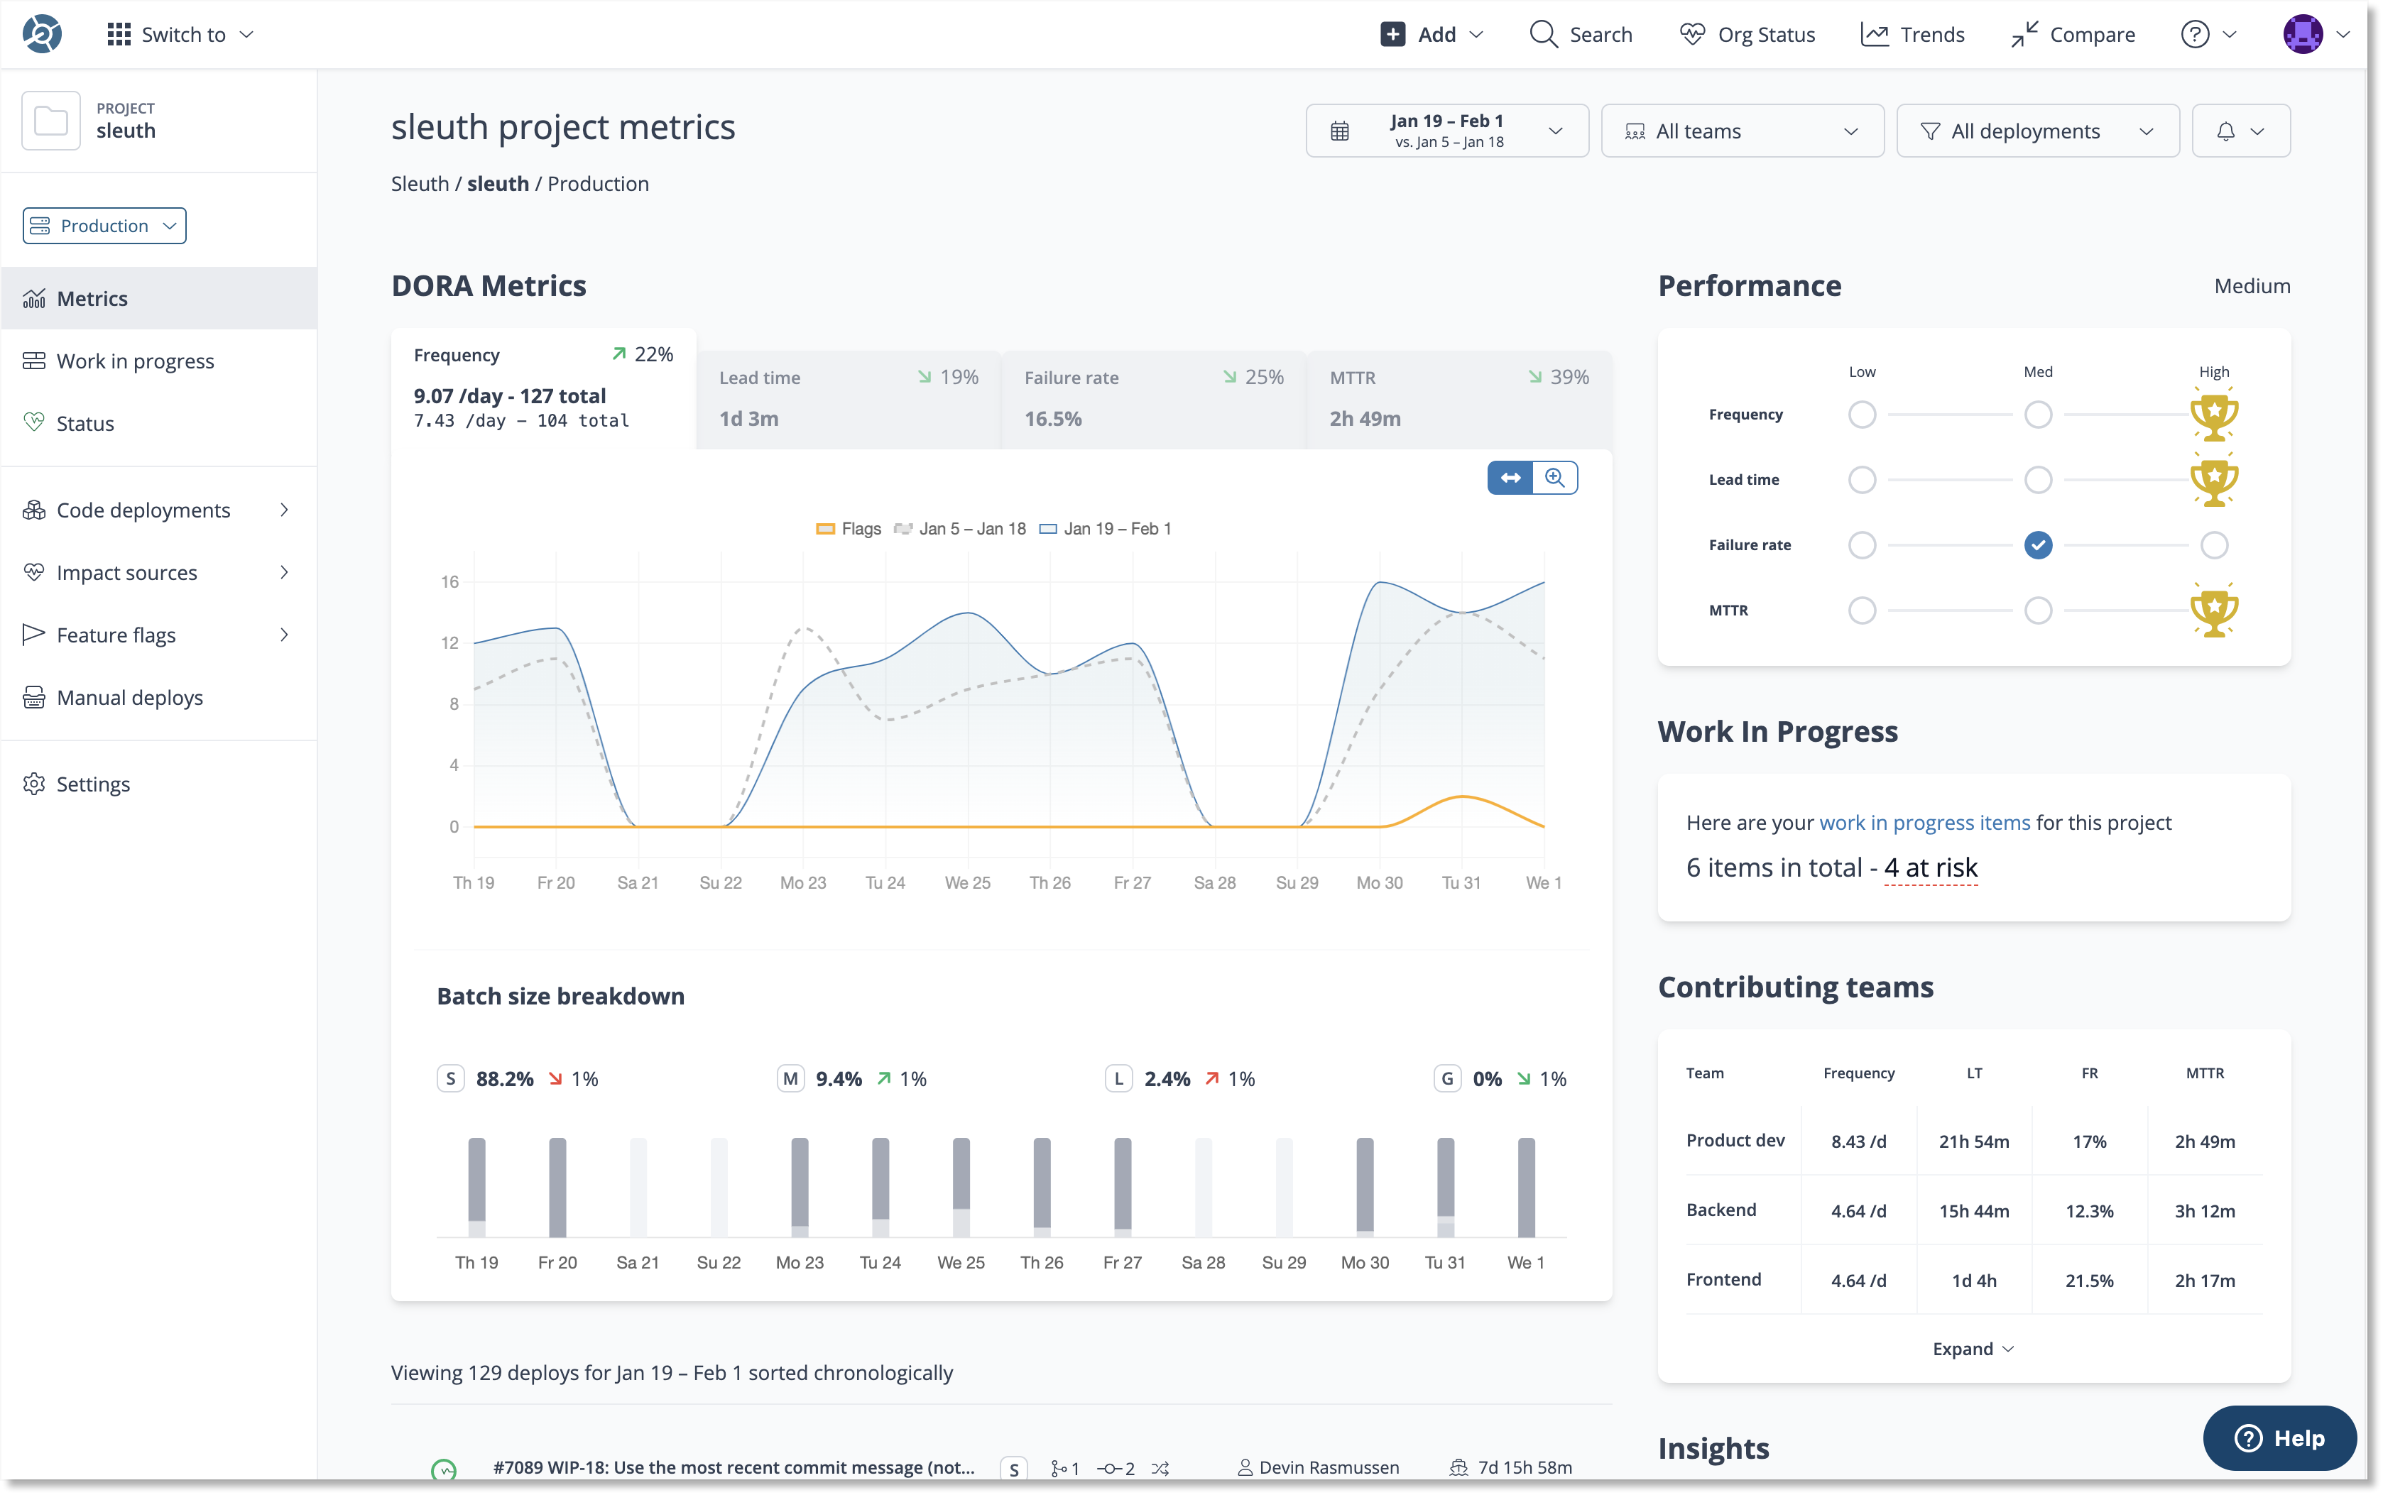2383x1495 pixels.
Task: Open the Production environment selector
Action: click(x=104, y=226)
